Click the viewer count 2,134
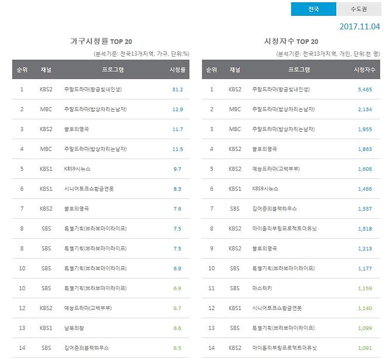The image size is (386, 358). click(365, 109)
